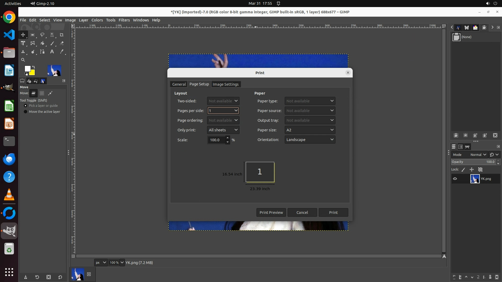Open the Filters menu
Image resolution: width=502 pixels, height=282 pixels.
click(x=124, y=20)
